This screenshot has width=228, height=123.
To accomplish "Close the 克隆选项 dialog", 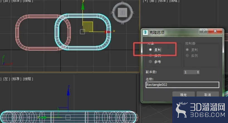I will (x=215, y=31).
